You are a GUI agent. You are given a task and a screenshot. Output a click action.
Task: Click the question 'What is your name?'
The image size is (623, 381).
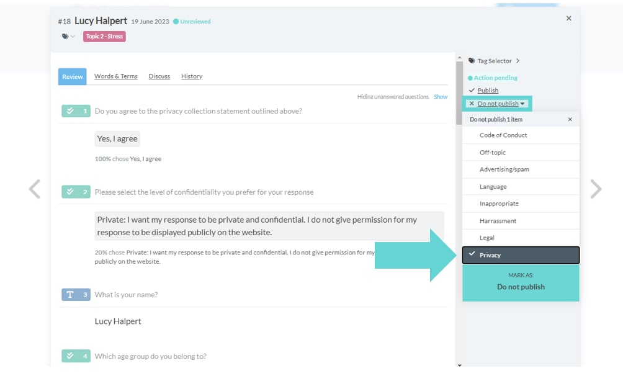click(x=126, y=294)
